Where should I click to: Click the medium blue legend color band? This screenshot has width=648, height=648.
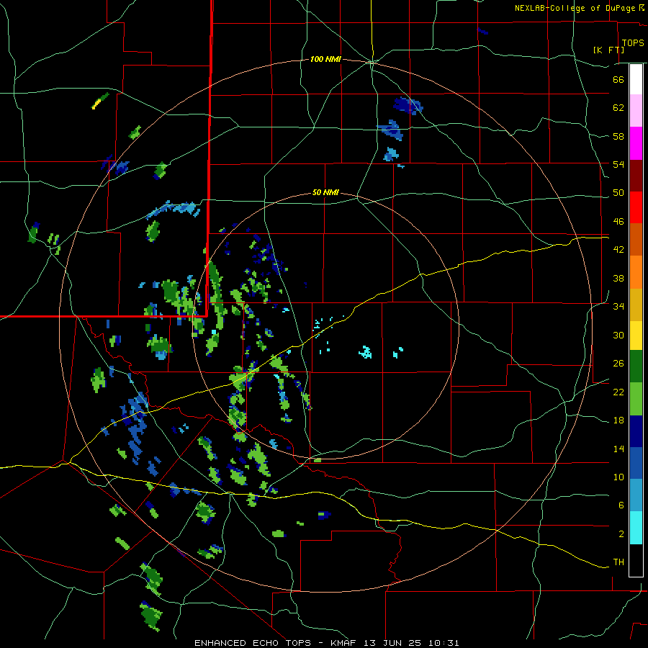coord(636,463)
